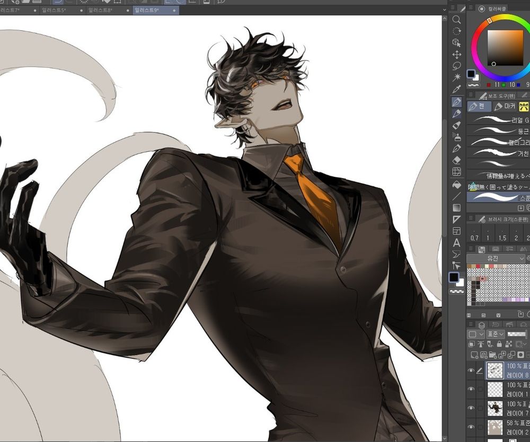Select the Fill paint bucket tool
Viewport: 530px width, 442px height.
point(456,185)
